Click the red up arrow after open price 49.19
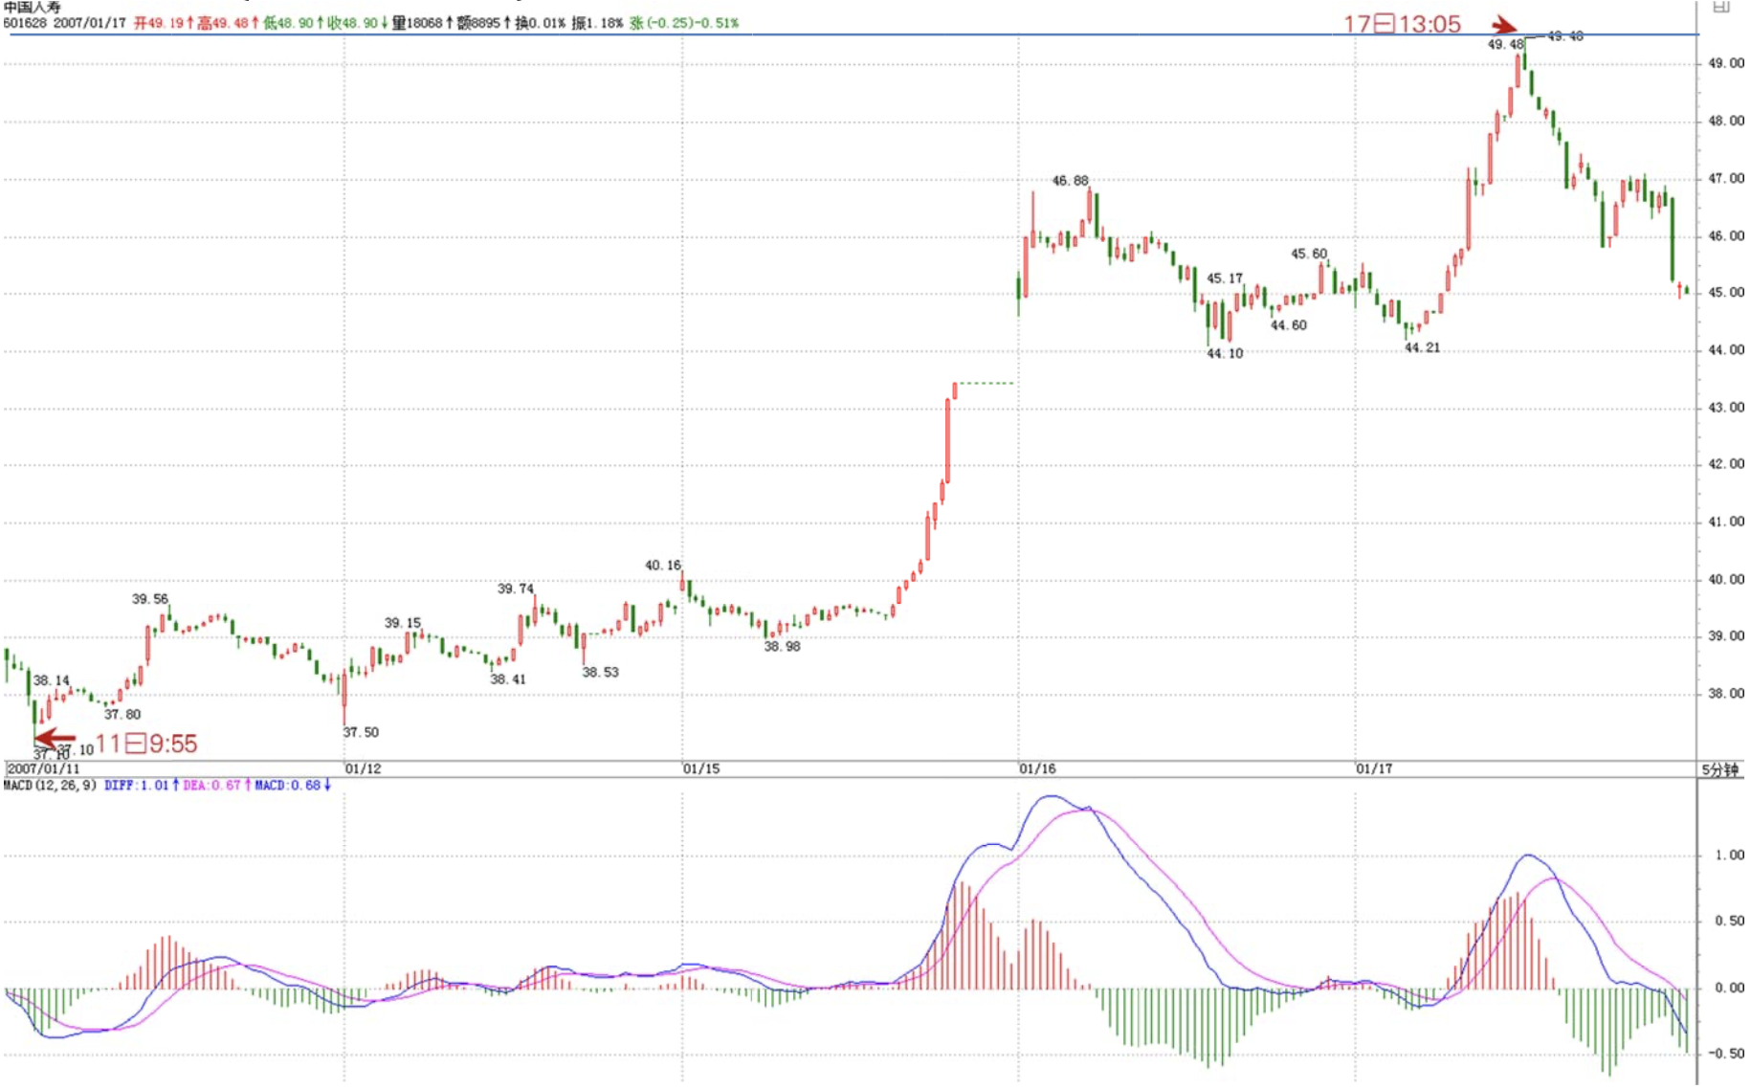1751x1089 pixels. [190, 23]
